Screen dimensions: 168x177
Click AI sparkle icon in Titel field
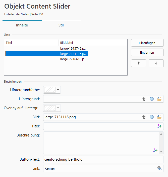point(159,126)
